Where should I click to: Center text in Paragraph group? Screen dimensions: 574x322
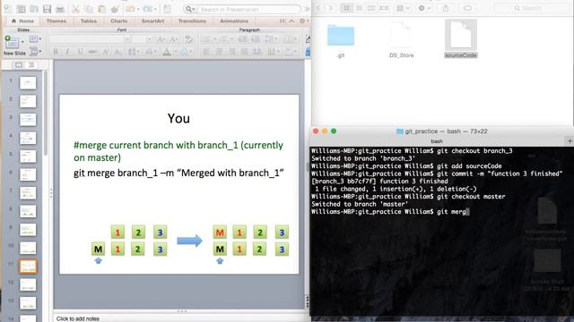tap(219, 52)
